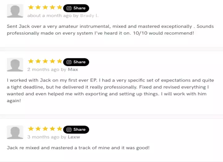Image resolution: width=223 pixels, height=162 pixels.
Task: Share Lexw's review
Action: pos(76,130)
